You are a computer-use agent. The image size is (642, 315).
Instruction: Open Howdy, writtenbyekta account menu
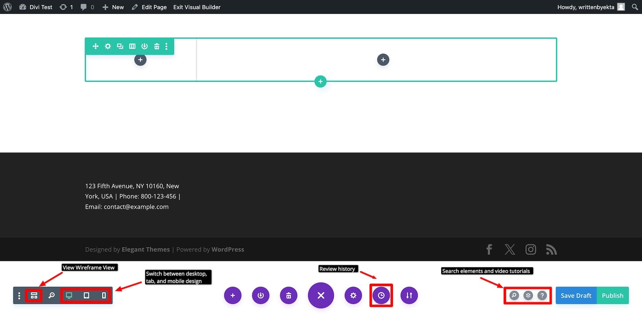[x=591, y=7]
